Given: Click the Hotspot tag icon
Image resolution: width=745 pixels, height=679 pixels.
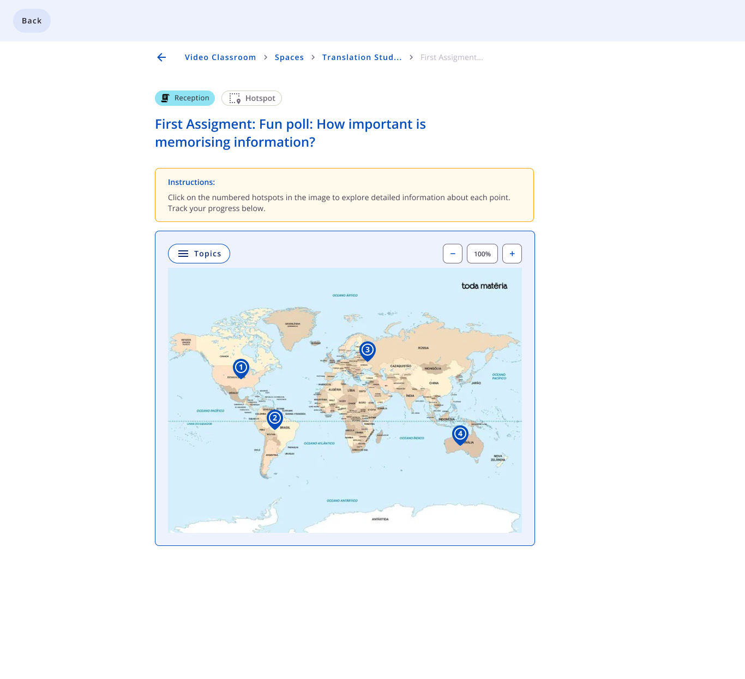Looking at the screenshot, I should [235, 98].
